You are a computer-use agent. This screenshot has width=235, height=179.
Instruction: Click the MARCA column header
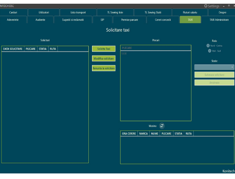143,134
